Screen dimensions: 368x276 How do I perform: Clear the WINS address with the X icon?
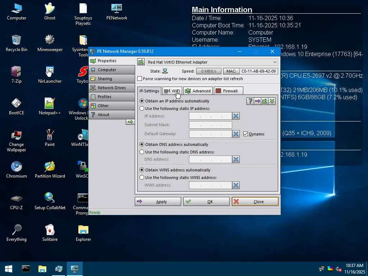pyautogui.click(x=236, y=185)
